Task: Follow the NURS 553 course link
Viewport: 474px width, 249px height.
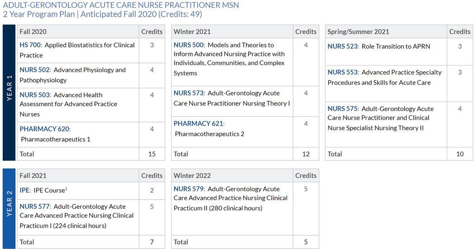Action: pyautogui.click(x=343, y=72)
